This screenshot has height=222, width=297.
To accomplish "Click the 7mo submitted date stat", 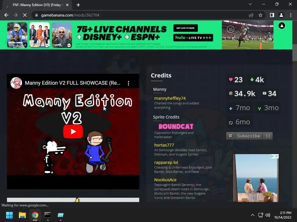I will [x=240, y=108].
